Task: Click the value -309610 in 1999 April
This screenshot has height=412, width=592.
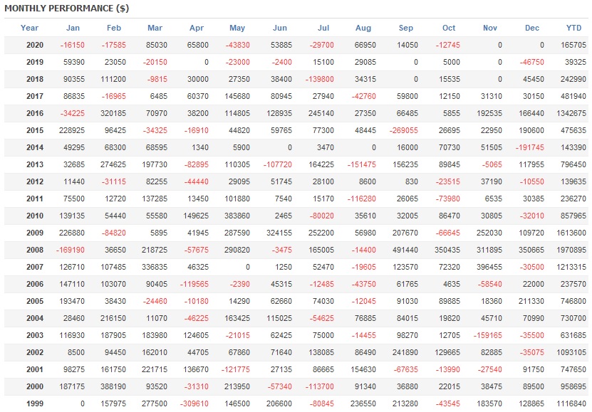Action: (194, 403)
